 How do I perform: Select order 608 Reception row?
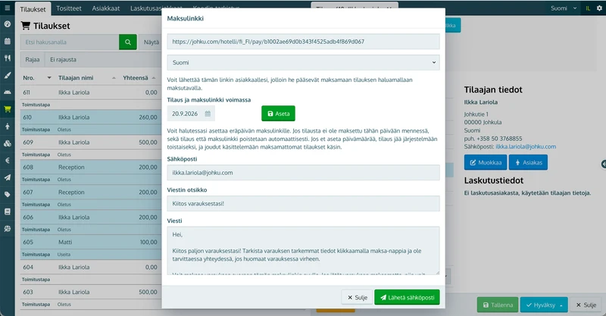91,167
